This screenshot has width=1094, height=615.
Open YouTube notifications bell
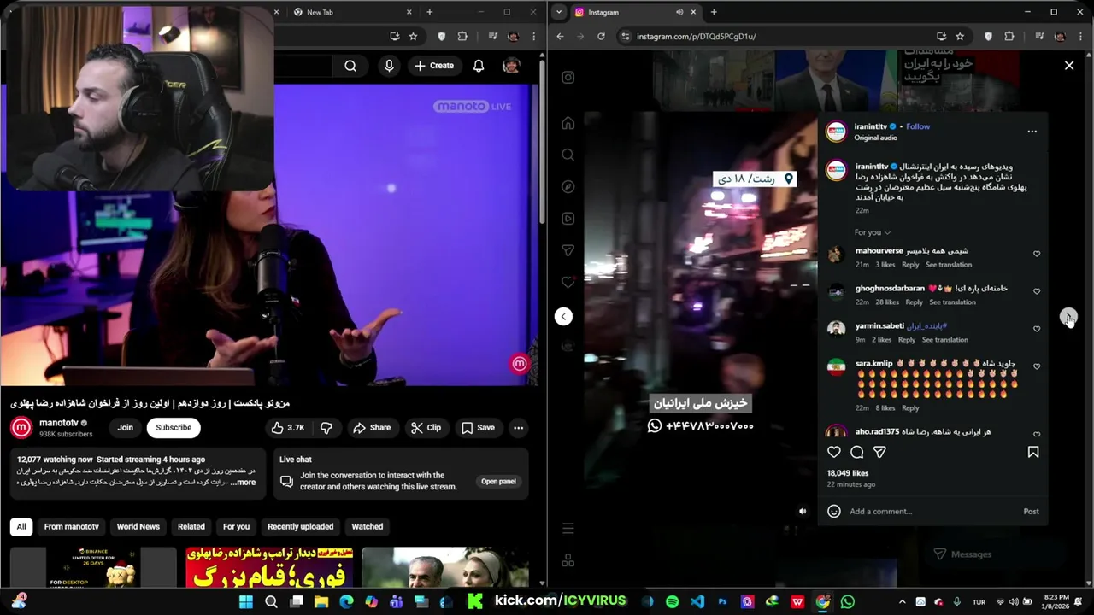(x=479, y=66)
